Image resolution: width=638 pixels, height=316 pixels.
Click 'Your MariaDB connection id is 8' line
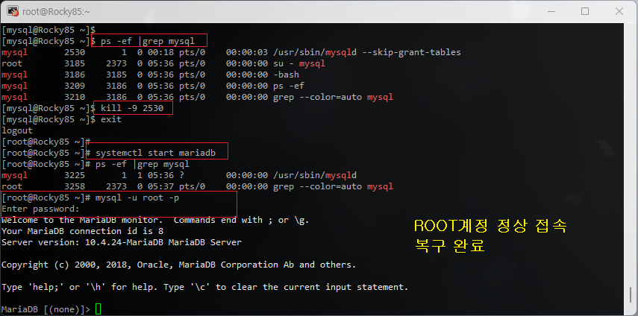(x=83, y=231)
